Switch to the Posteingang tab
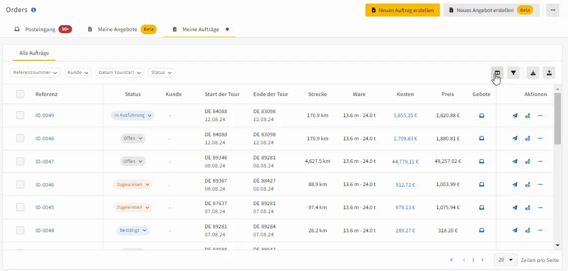Image resolution: width=568 pixels, height=271 pixels. (x=43, y=29)
